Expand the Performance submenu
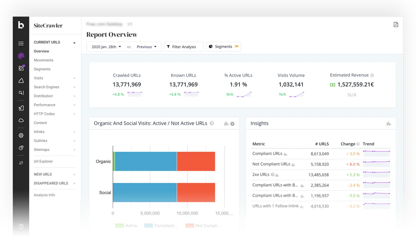This screenshot has height=251, width=416. (x=75, y=105)
